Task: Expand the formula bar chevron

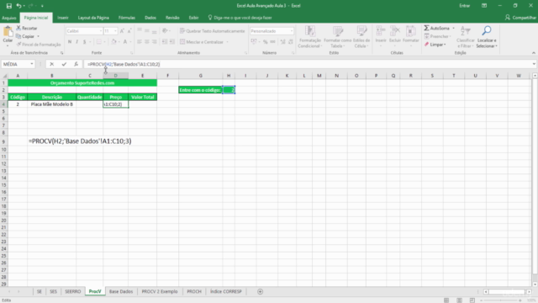Action: (x=534, y=64)
